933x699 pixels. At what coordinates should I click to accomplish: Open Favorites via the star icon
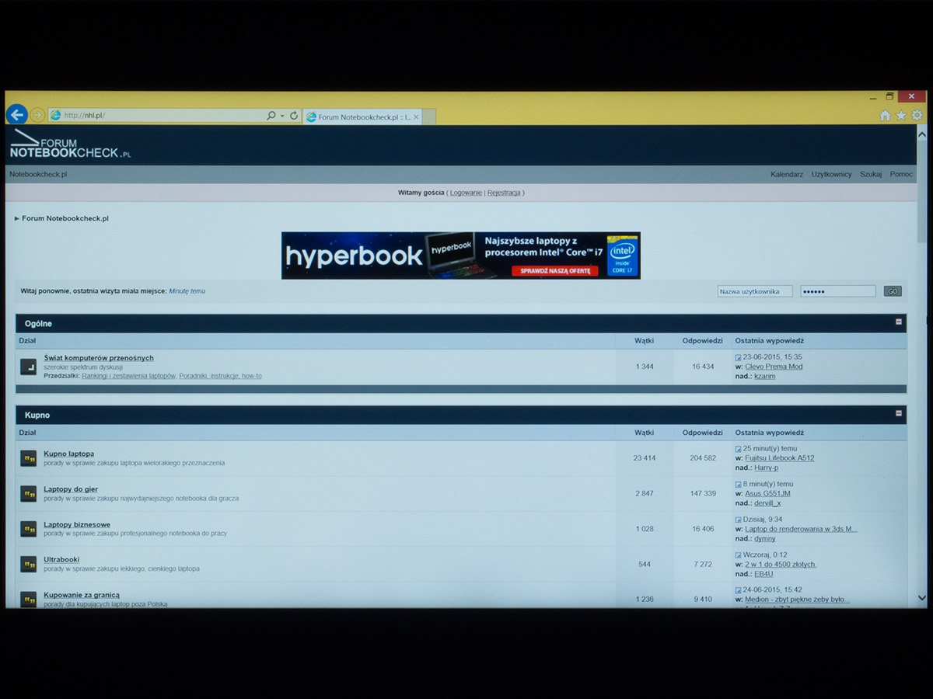click(x=901, y=116)
